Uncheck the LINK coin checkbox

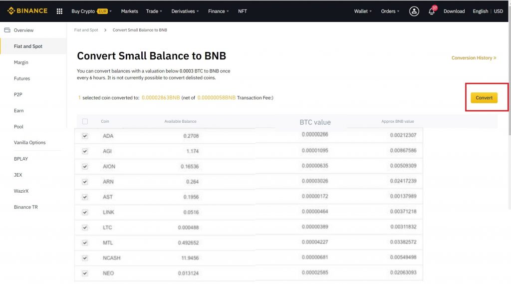[x=85, y=212]
